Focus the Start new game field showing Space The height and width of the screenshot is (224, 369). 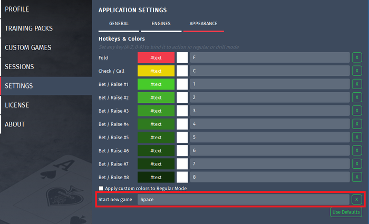click(x=244, y=200)
